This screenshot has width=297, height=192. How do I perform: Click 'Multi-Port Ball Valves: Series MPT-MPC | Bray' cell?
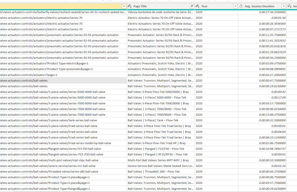tap(161, 160)
